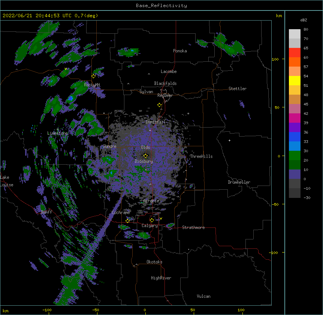Screen dimensions: 323x315
Task: Click the Sylvan label
Action: click(x=146, y=92)
